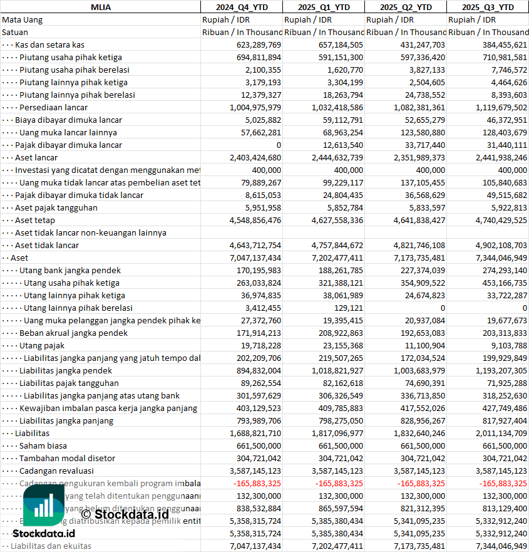Click Aset tetap row label
Viewport: 529px width, 552px height.
point(35,221)
